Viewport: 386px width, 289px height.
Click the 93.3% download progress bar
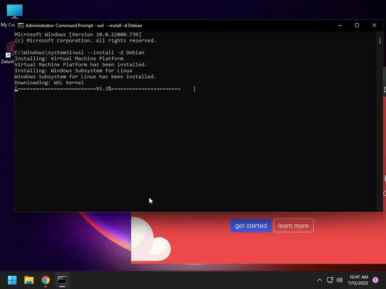pos(105,89)
